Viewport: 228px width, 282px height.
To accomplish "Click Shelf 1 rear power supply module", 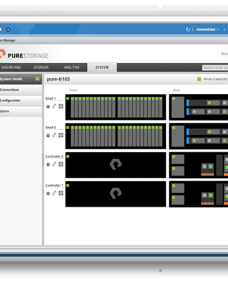I will pos(178,107).
